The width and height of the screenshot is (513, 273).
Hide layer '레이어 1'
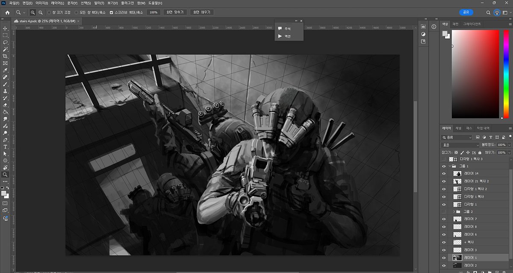pos(444,258)
